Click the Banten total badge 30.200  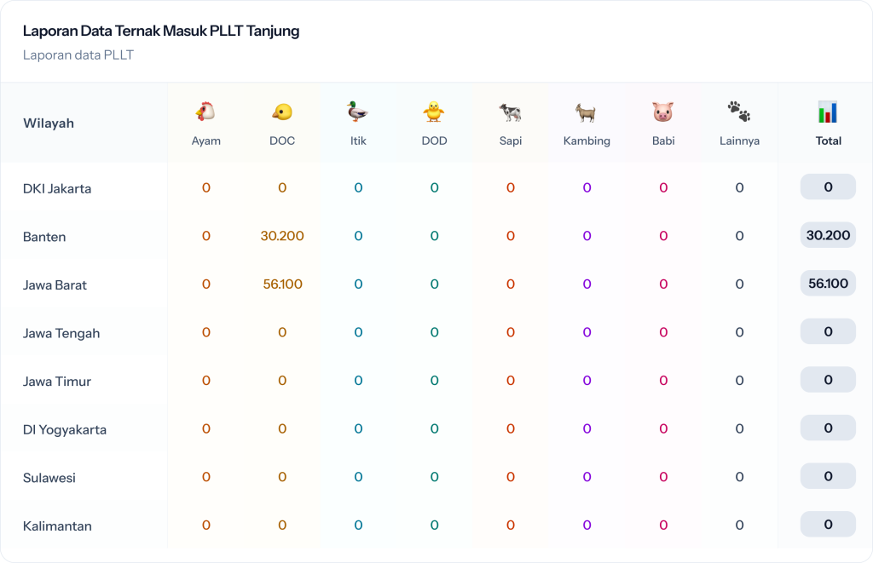click(828, 235)
